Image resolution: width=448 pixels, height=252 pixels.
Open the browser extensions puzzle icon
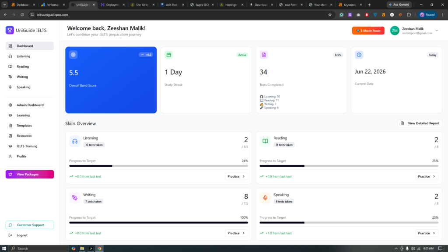point(409,14)
